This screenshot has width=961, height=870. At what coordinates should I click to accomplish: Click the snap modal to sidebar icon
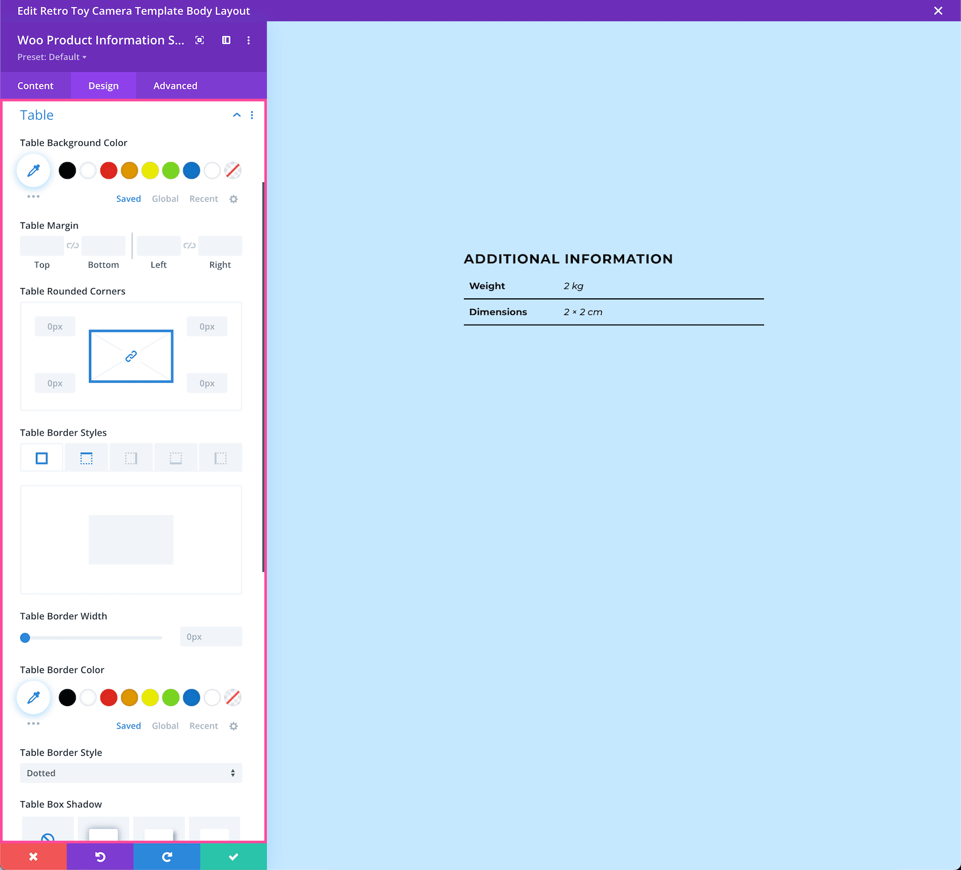(x=226, y=40)
